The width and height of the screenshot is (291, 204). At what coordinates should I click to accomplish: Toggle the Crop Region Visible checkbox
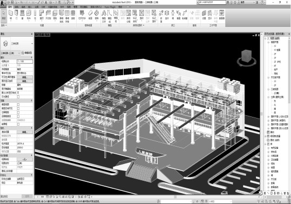[18, 108]
